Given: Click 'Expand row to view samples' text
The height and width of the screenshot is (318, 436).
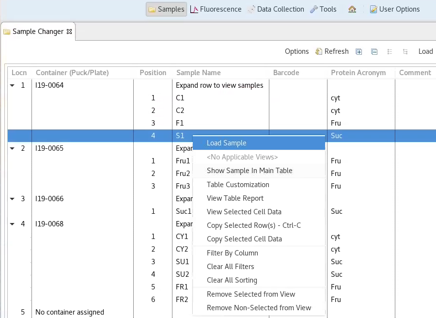Looking at the screenshot, I should (x=219, y=85).
